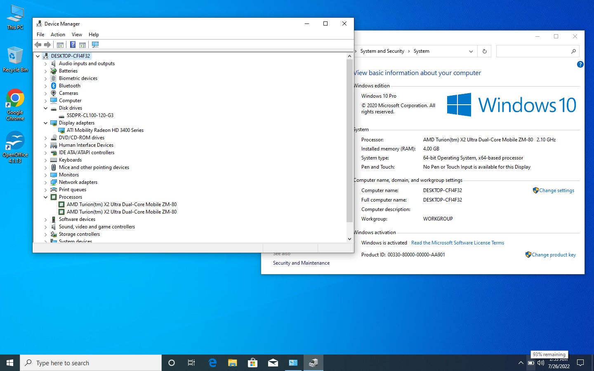This screenshot has height=371, width=594.
Task: Click Scan for hardware changes toolbar icon
Action: 95,45
